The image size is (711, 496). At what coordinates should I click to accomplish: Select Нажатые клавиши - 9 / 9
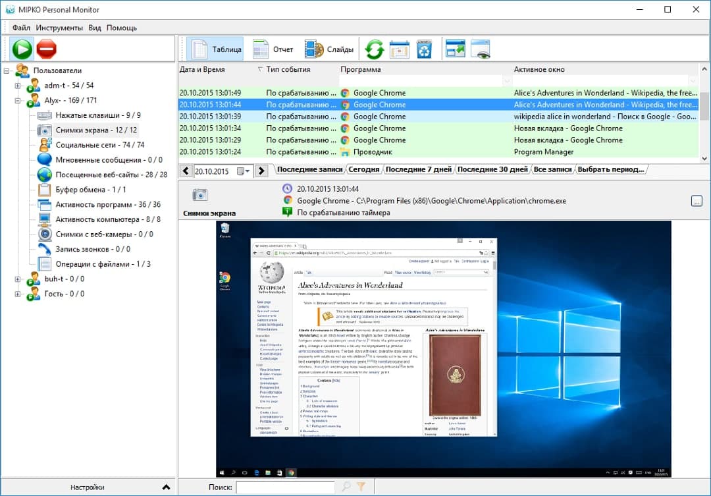click(x=98, y=115)
